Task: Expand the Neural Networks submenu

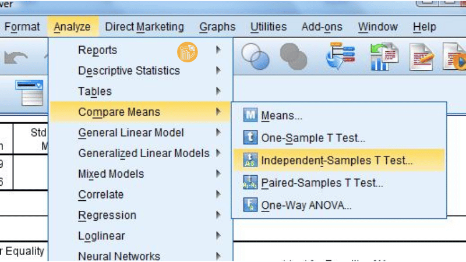Action: point(140,256)
